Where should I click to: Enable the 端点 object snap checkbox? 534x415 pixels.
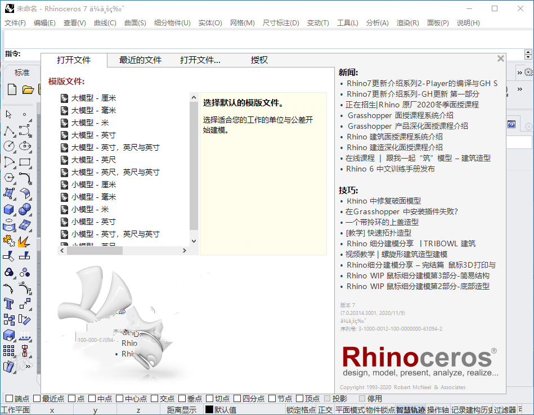(x=10, y=399)
